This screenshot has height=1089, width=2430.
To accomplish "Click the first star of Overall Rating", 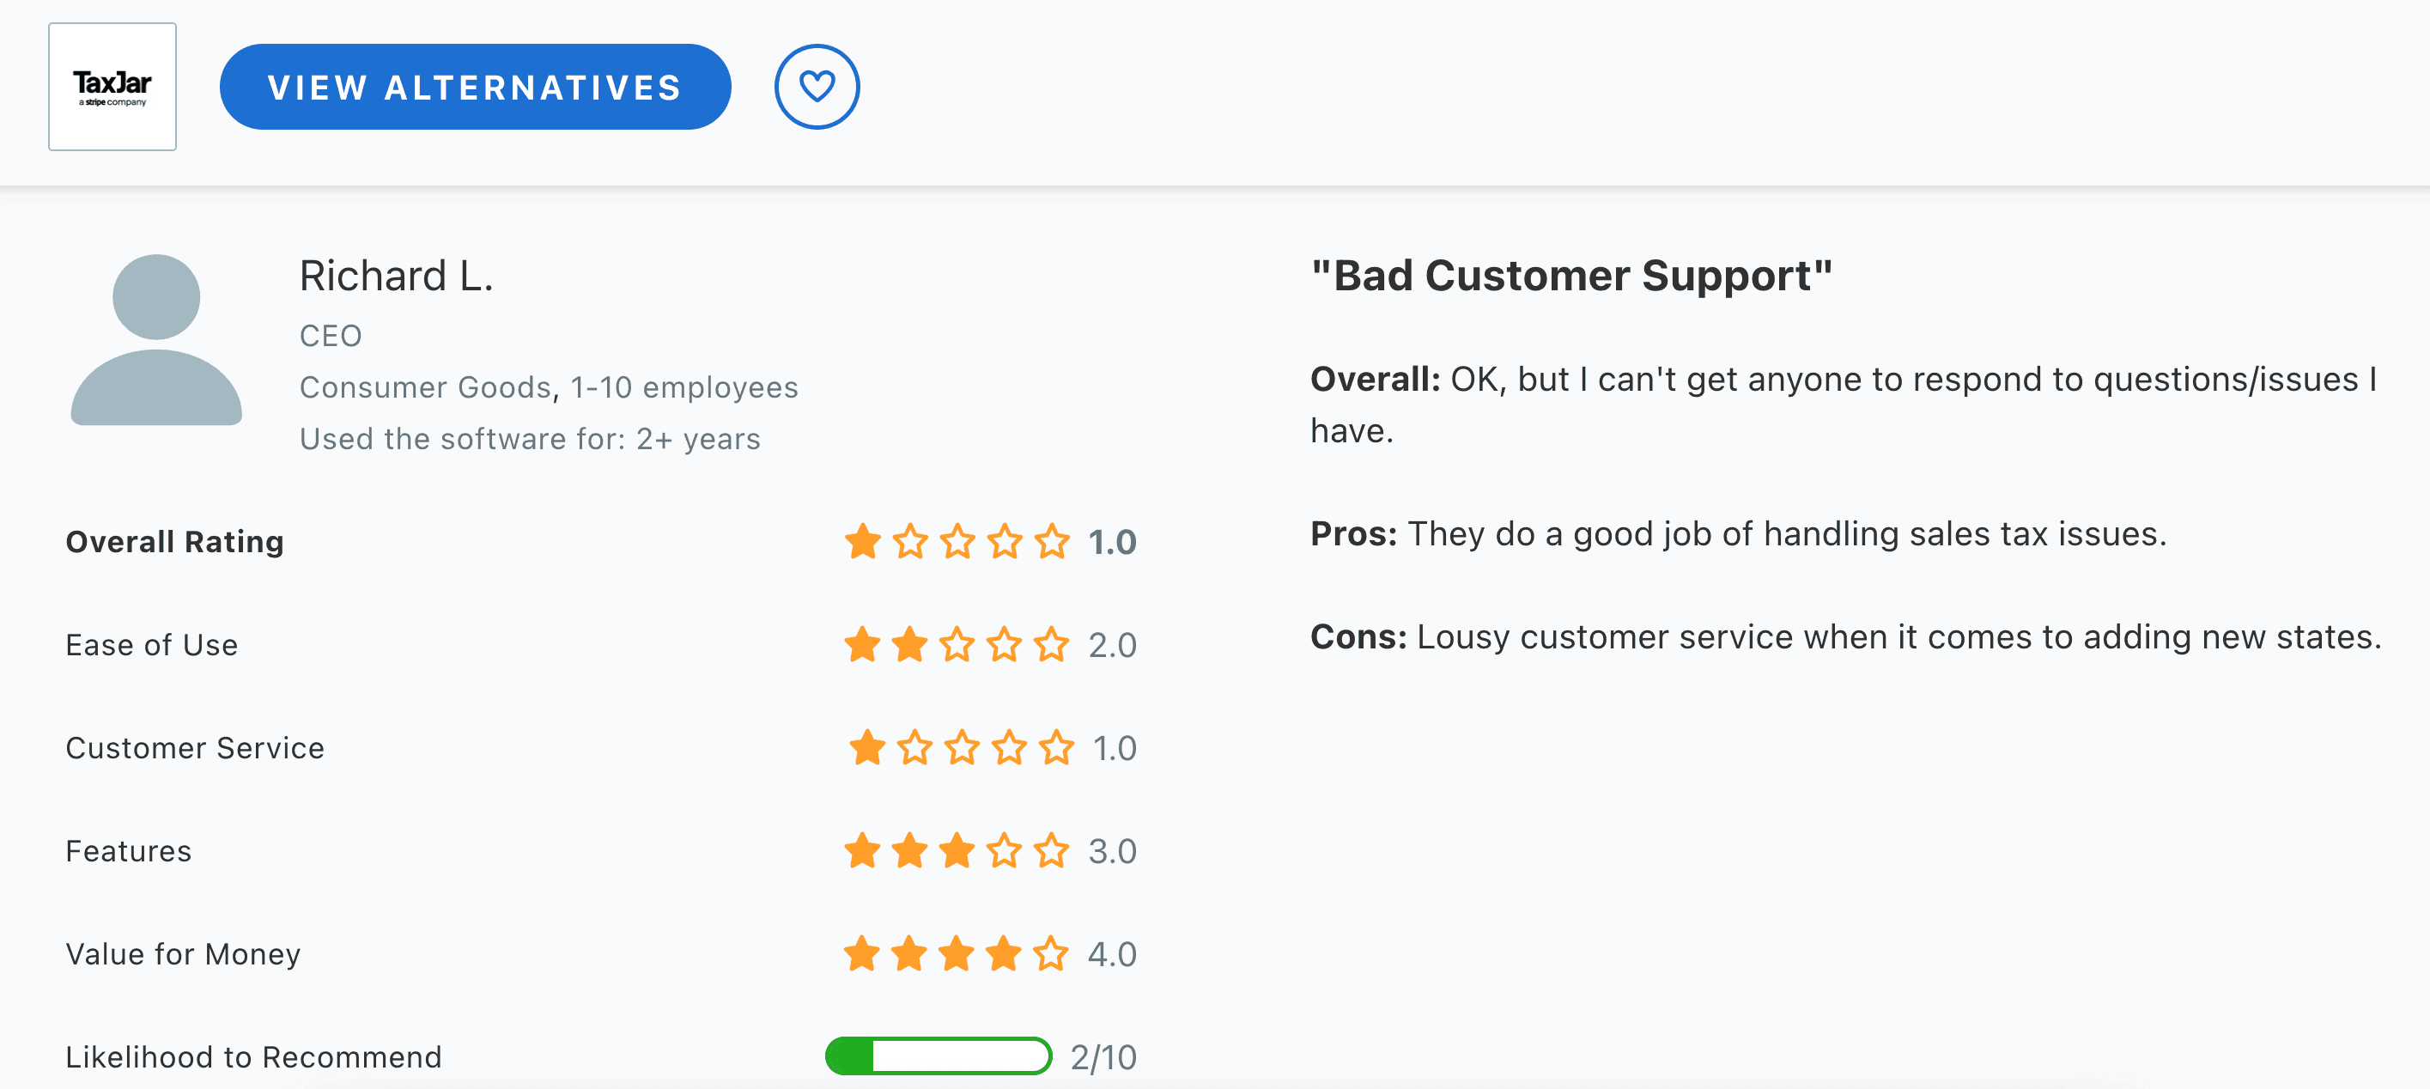I will (861, 542).
